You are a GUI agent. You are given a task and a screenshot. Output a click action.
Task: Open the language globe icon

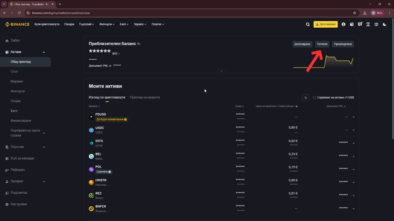click(x=376, y=24)
